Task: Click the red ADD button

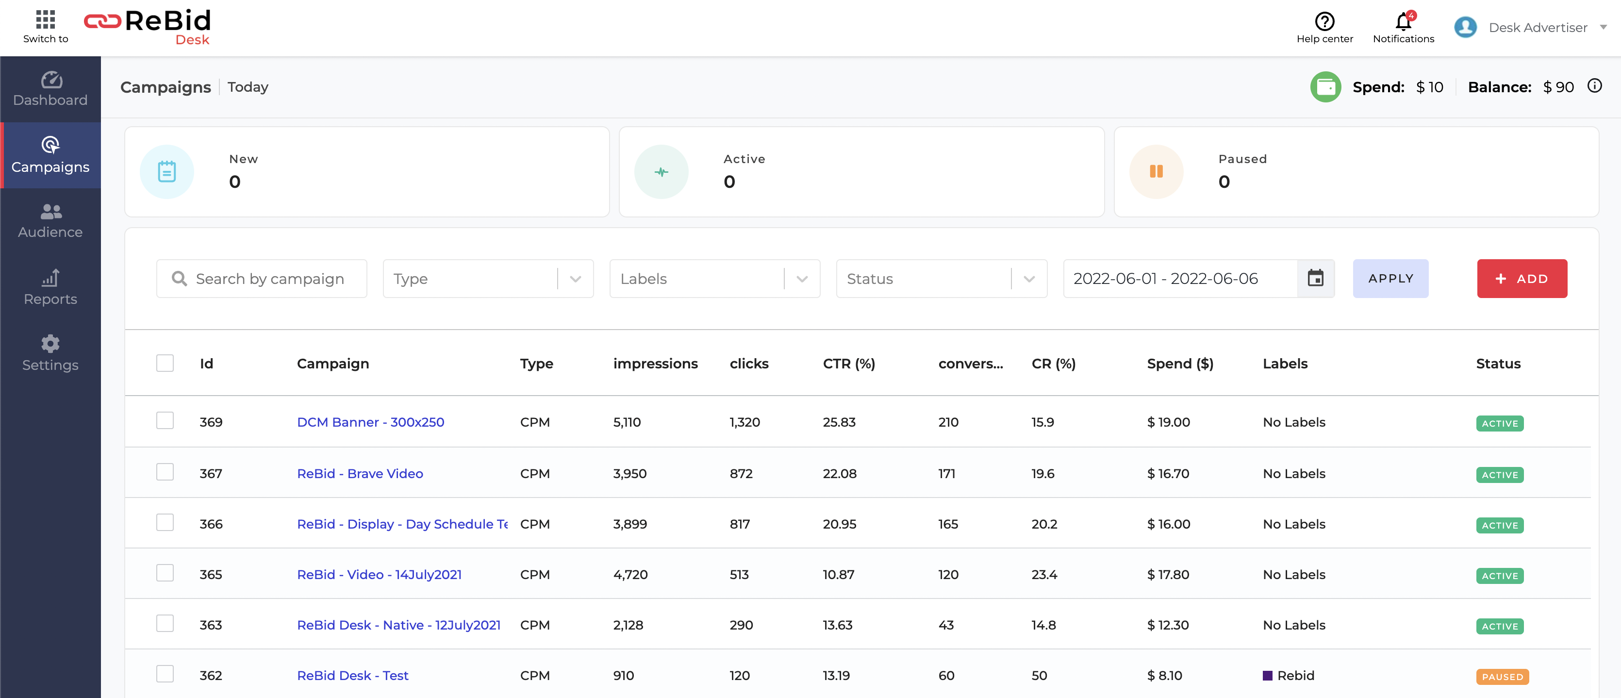Action: [x=1522, y=278]
